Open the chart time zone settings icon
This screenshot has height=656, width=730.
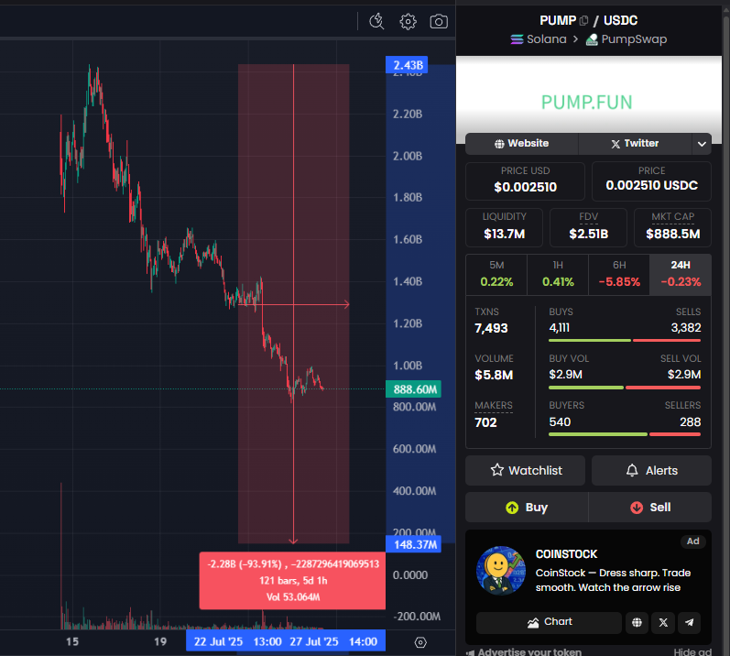(x=420, y=642)
